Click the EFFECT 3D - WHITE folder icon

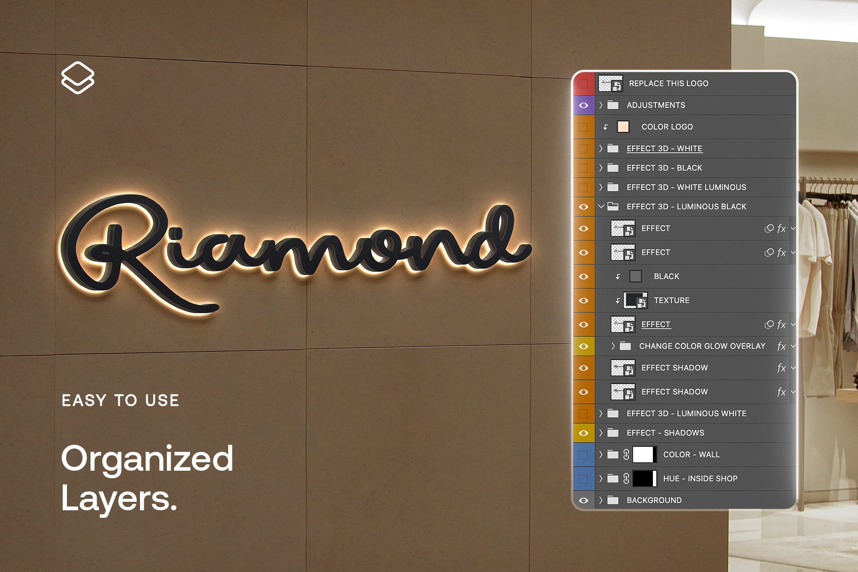point(613,148)
